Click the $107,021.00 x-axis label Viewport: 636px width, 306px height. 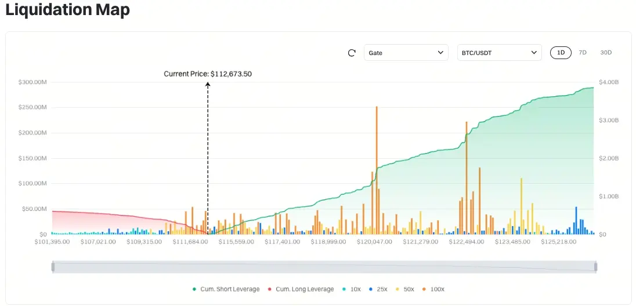(x=98, y=242)
